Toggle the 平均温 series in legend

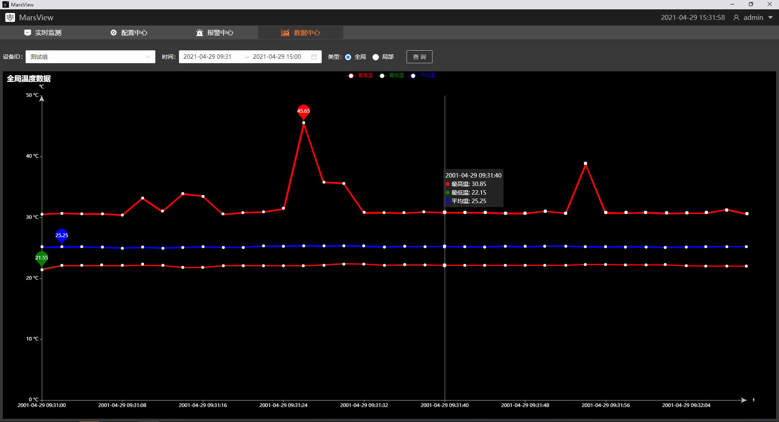click(422, 75)
